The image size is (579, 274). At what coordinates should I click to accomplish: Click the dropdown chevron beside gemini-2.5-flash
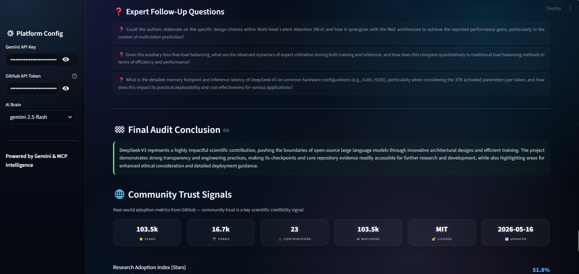click(70, 117)
